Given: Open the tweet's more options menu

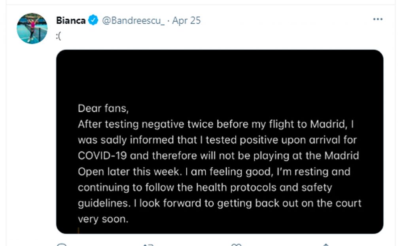Looking at the screenshot, I should click(x=378, y=19).
